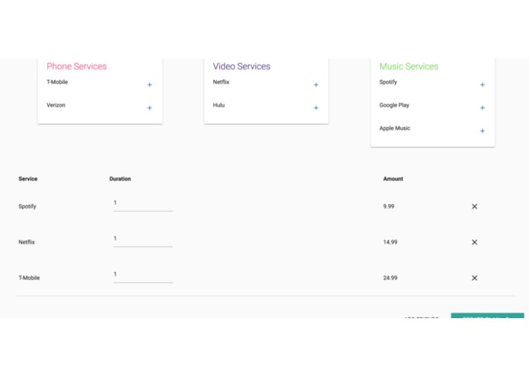Select Spotify in Music Services card

click(388, 82)
